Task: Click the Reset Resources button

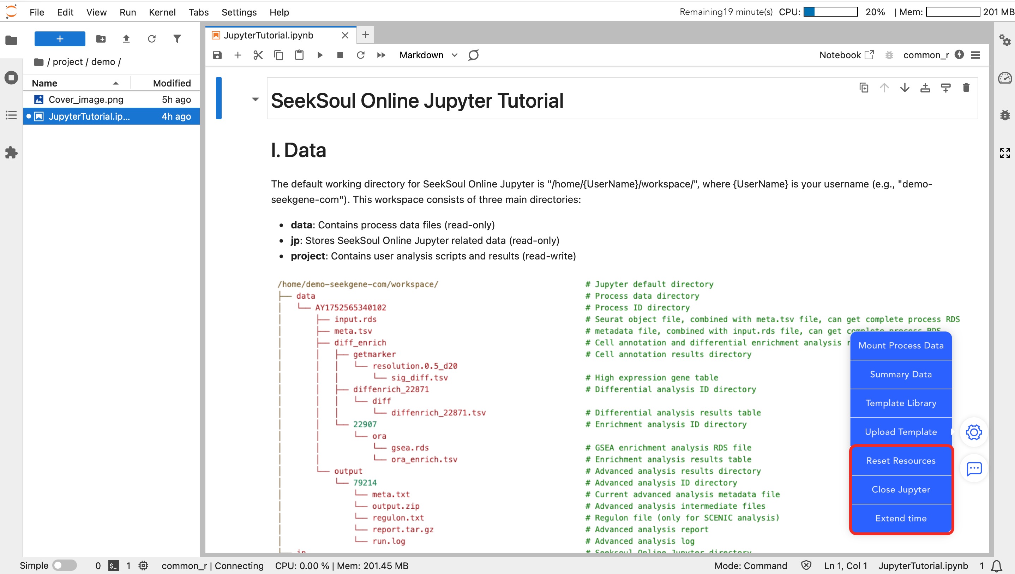Action: pyautogui.click(x=901, y=460)
